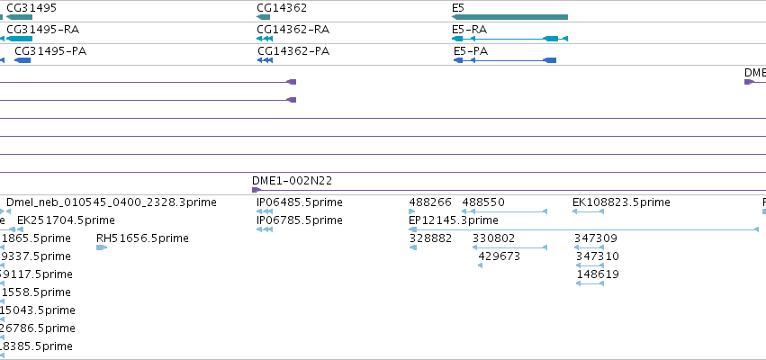Select the DME1-002N22 clone label
This screenshot has height=360, width=766.
coord(293,181)
